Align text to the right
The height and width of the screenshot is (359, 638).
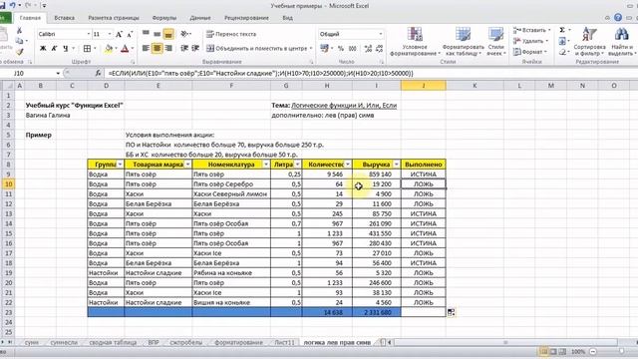coord(168,49)
